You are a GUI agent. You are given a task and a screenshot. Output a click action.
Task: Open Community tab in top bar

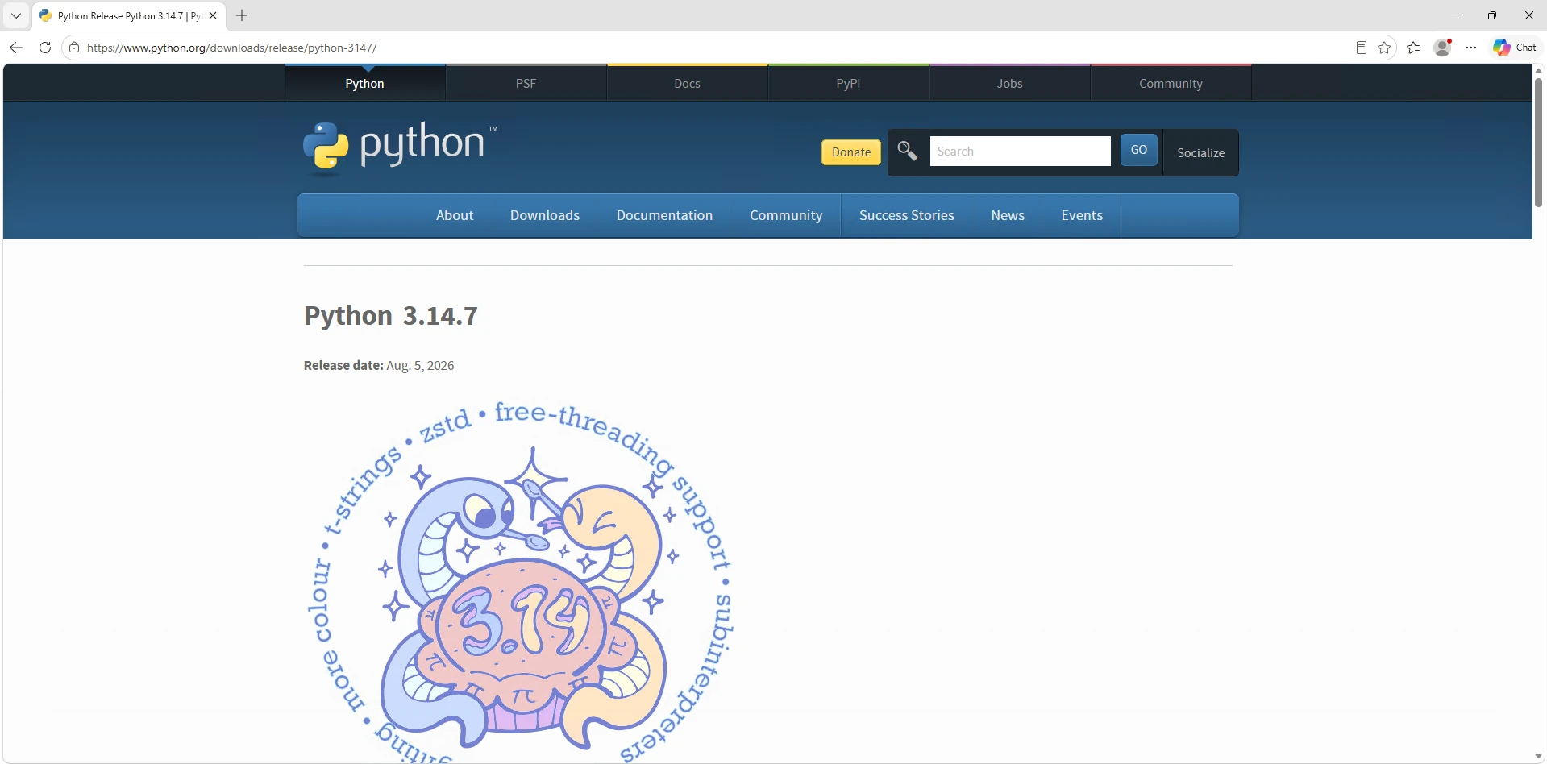pyautogui.click(x=1171, y=83)
